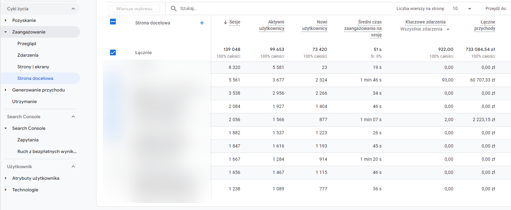Sort by Łączne przychody column
511x210 pixels.
coord(485,25)
